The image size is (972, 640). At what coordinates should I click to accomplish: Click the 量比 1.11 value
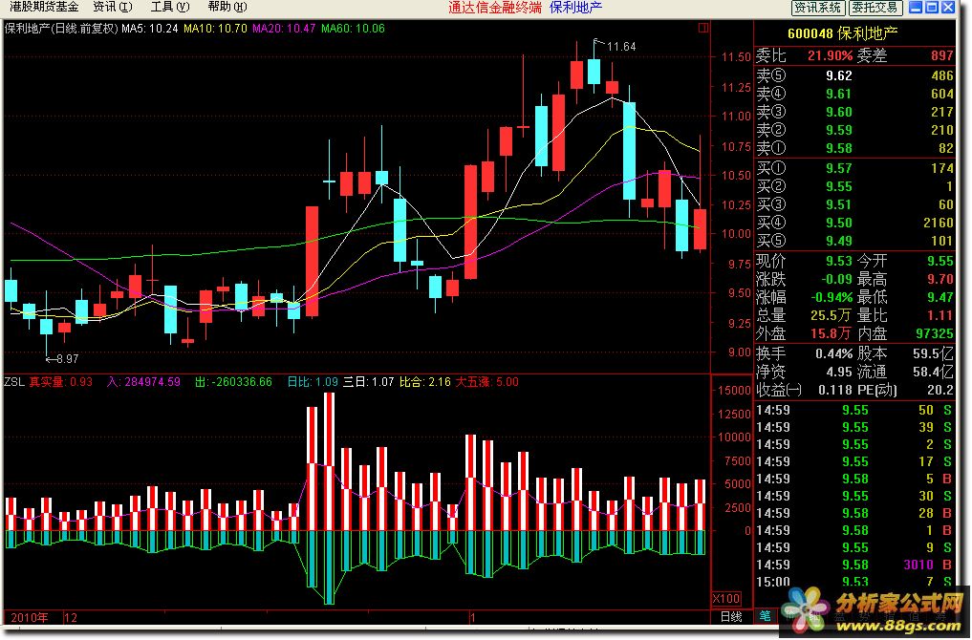(940, 315)
